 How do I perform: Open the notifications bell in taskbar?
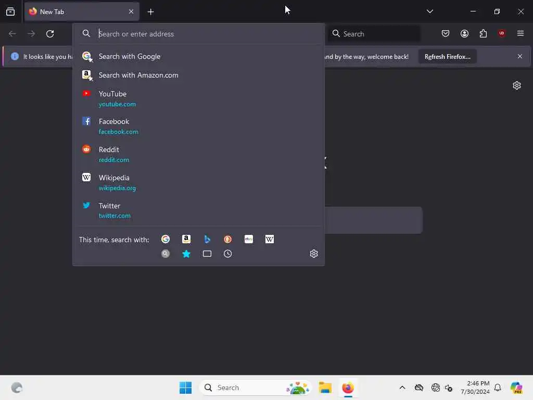coord(498,387)
